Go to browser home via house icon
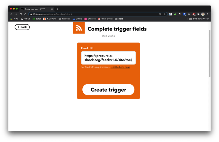The image size is (219, 142). 25,14
